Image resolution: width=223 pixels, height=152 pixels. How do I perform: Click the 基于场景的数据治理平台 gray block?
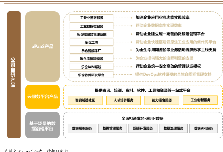pyautogui.click(x=43, y=126)
